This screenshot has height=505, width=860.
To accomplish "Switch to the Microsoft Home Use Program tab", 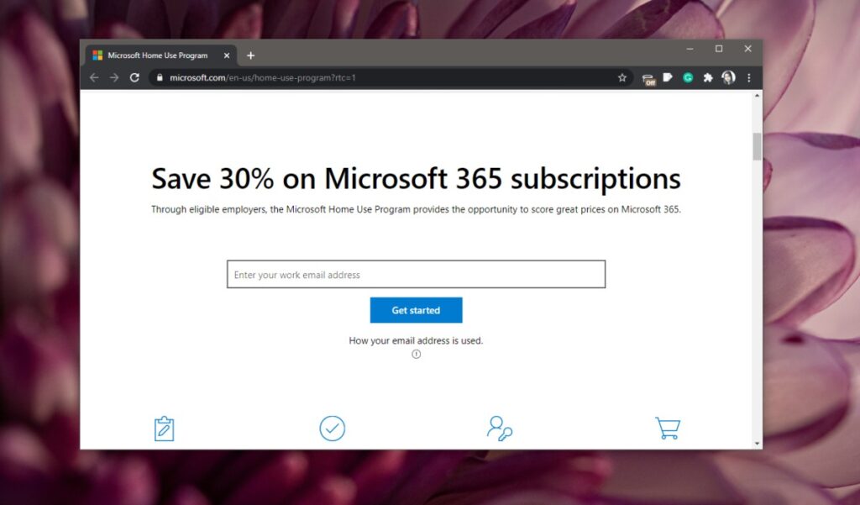I will point(155,55).
